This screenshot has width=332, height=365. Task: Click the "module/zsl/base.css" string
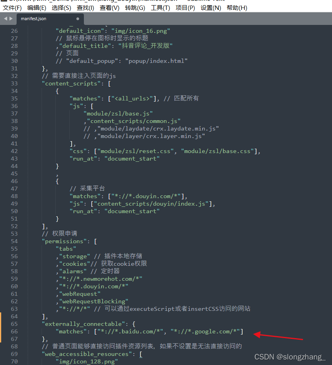217,151
